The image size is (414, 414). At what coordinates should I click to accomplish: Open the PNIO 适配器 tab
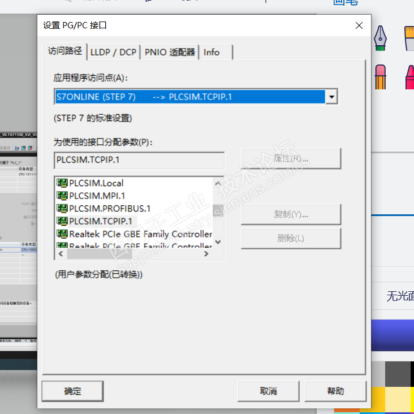pos(170,52)
